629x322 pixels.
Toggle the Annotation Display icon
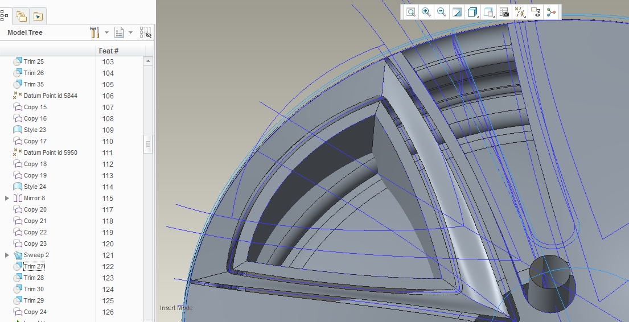pos(536,12)
